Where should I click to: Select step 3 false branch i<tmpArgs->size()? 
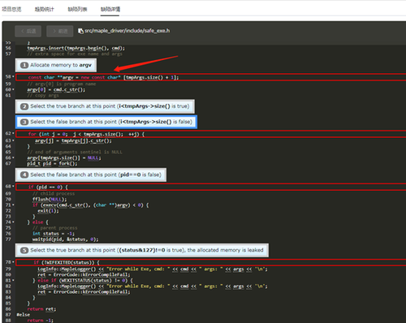[106, 122]
